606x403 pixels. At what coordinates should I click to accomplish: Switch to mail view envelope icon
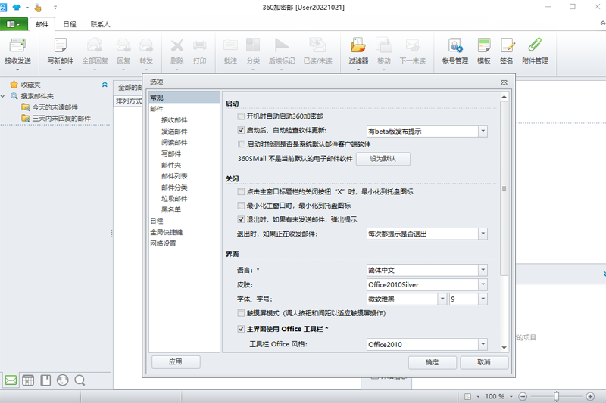point(11,380)
